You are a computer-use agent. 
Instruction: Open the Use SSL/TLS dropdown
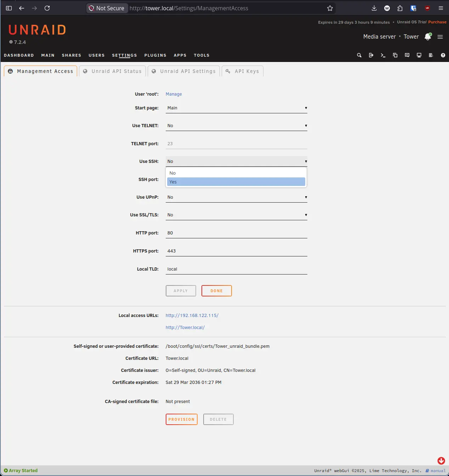[237, 215]
